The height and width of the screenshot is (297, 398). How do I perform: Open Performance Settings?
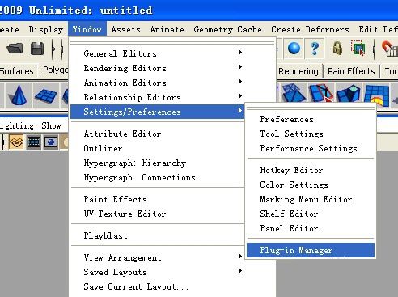[311, 148]
